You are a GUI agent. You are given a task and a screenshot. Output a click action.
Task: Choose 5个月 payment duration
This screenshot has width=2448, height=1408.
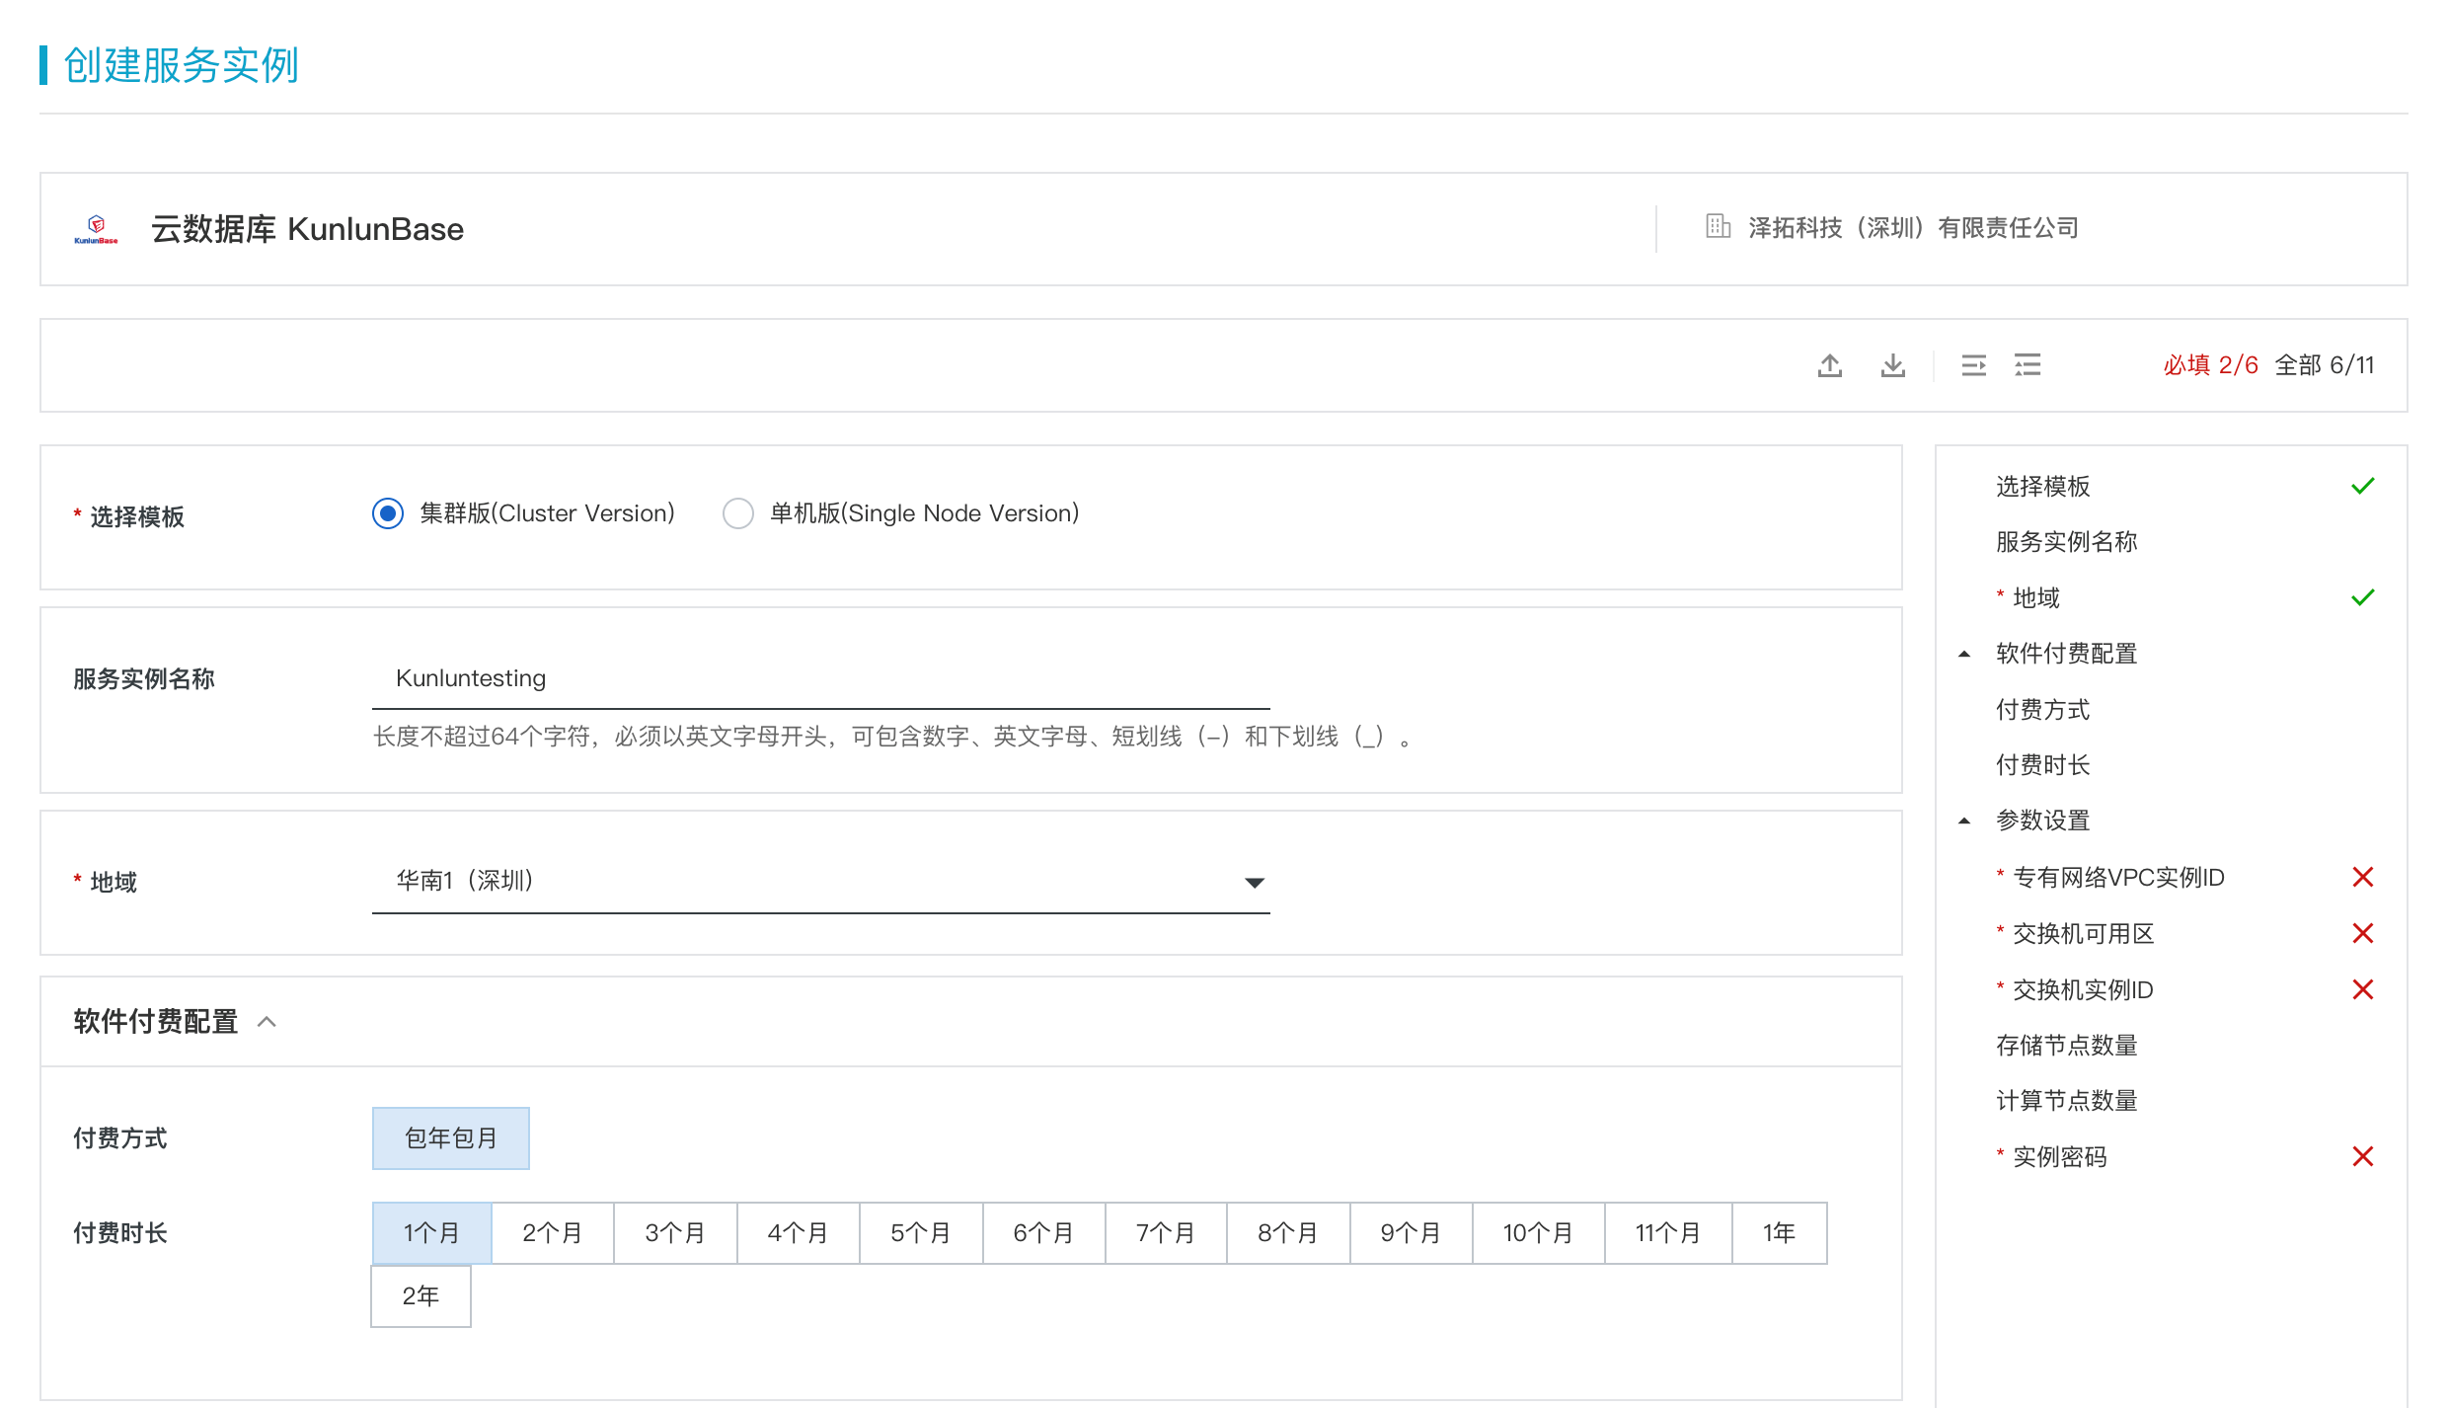point(921,1233)
